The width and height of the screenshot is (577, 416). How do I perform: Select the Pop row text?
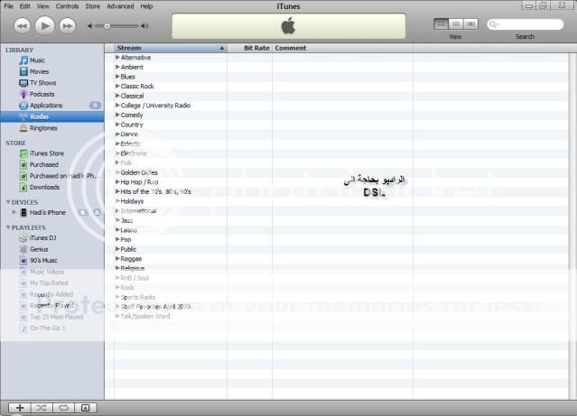click(126, 239)
